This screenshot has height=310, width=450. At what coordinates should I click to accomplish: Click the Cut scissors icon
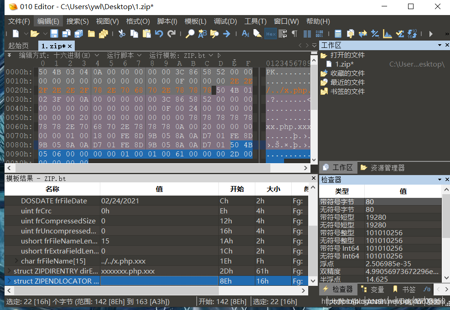pos(122,34)
